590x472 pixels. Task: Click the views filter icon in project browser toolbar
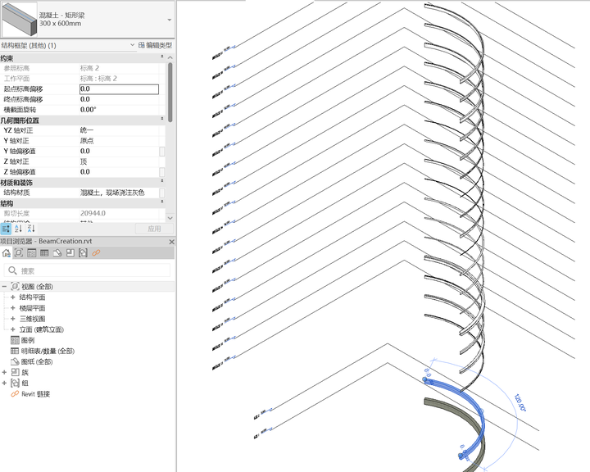(x=19, y=253)
